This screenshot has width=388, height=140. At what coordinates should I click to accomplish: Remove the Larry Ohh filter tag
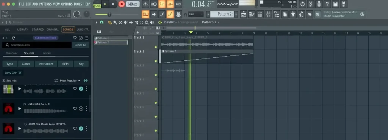click(20, 73)
